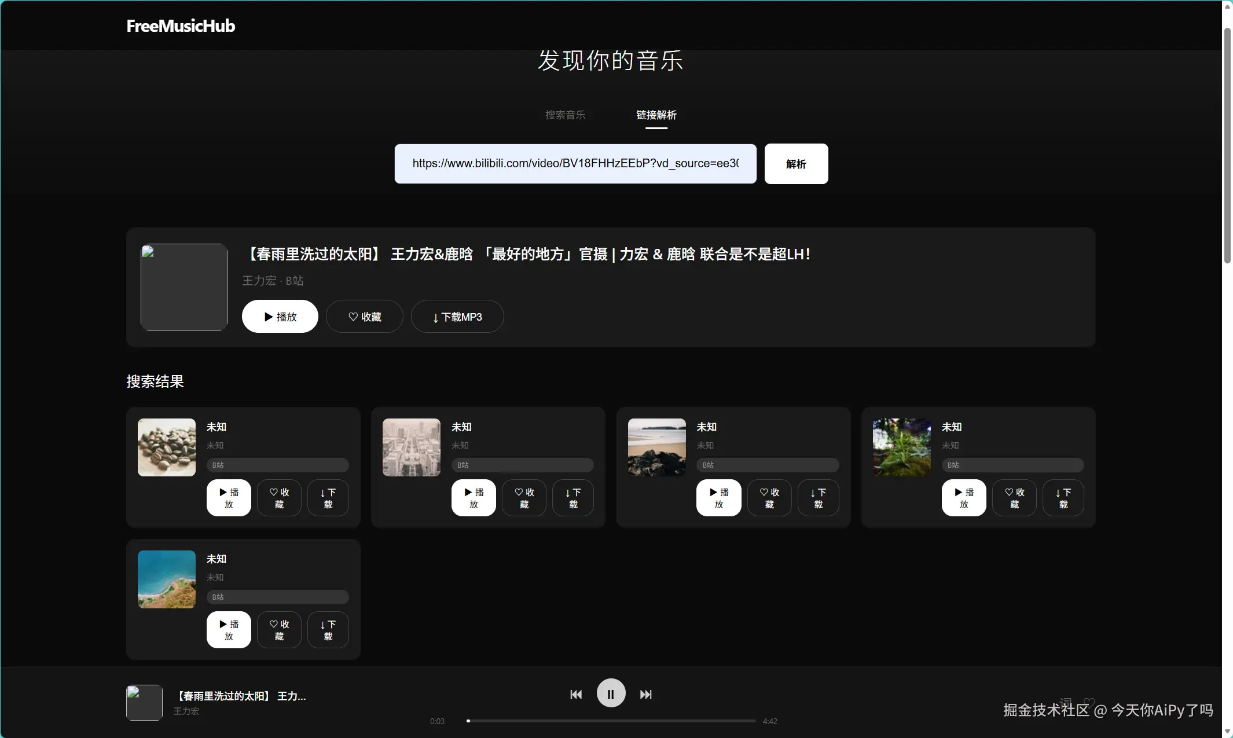1233x738 pixels.
Task: Play the green plant result track
Action: [963, 498]
